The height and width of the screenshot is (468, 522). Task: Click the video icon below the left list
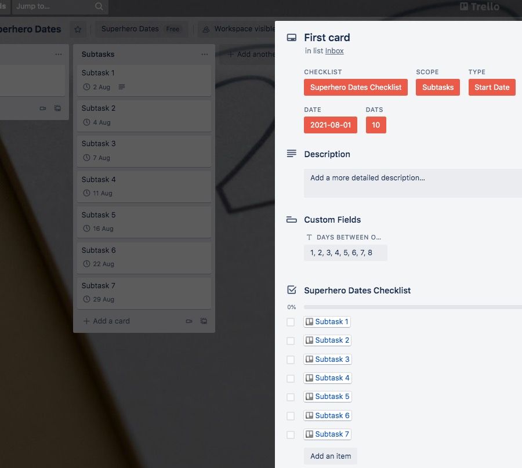point(43,108)
